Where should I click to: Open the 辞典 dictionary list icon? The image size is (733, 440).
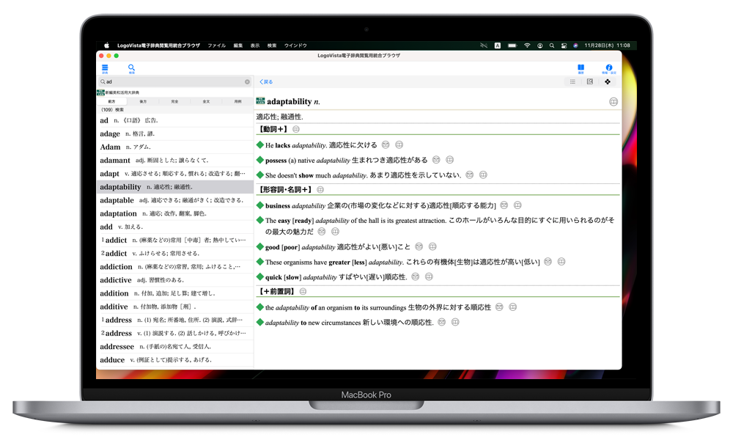click(105, 69)
